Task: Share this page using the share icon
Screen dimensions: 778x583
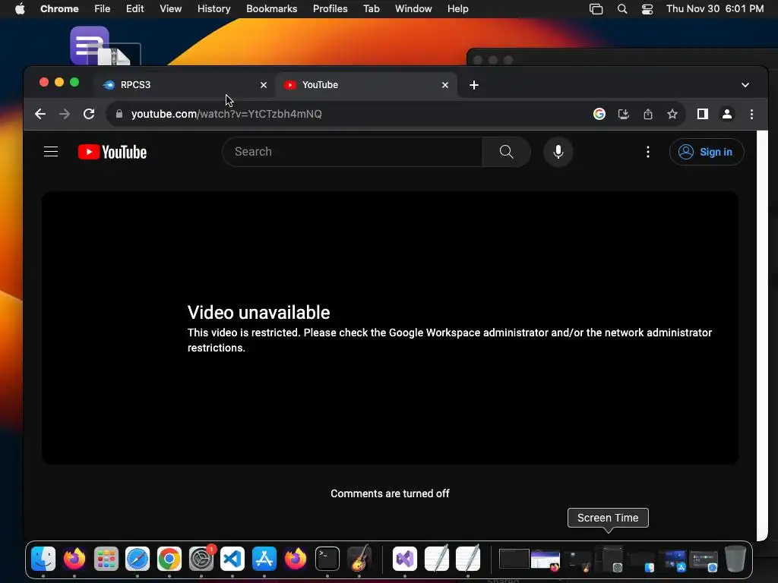Action: 648,114
